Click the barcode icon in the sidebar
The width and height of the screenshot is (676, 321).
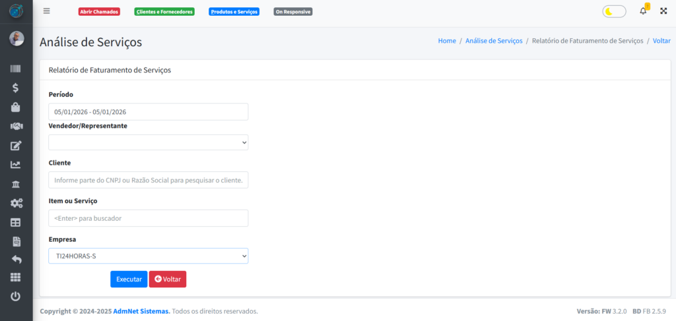click(x=16, y=69)
